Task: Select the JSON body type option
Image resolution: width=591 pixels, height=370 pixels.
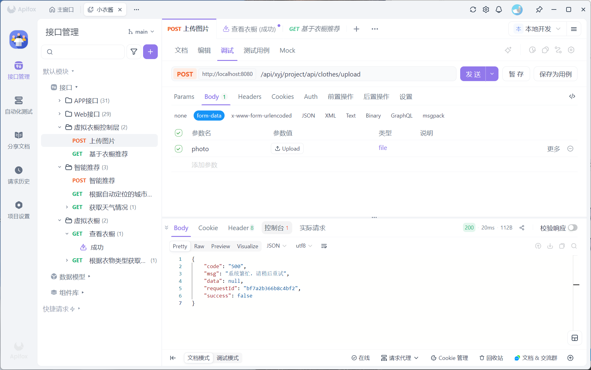Action: point(308,116)
